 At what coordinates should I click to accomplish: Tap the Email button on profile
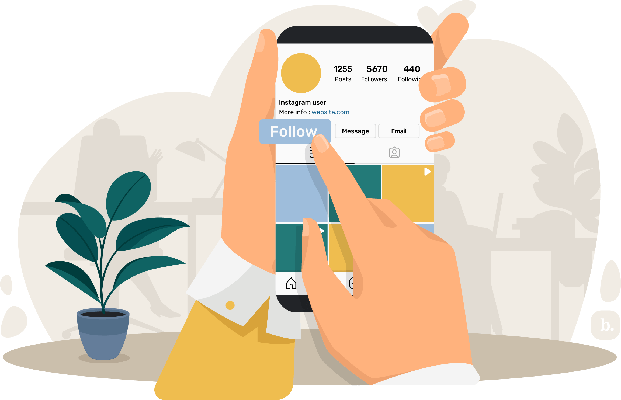(397, 131)
